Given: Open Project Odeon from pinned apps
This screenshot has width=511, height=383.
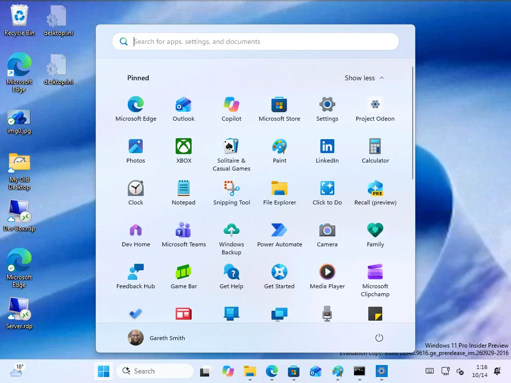Looking at the screenshot, I should [x=375, y=109].
